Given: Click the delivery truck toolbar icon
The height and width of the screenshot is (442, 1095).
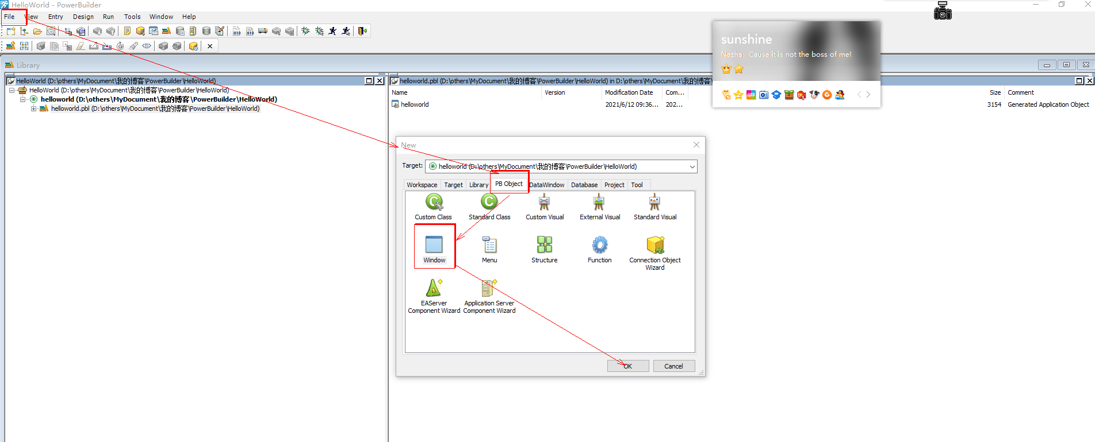Looking at the screenshot, I should point(263,31).
